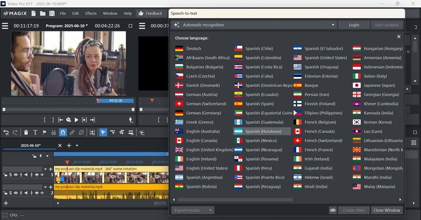
Task: Ungroup objects with the broken link icon
Action: coord(81,132)
